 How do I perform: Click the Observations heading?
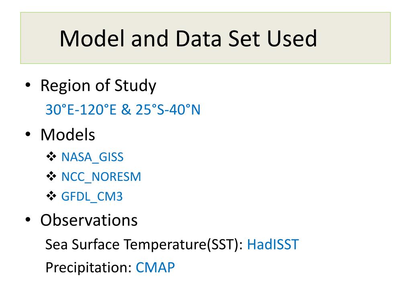pos(89,220)
